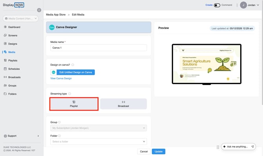Image resolution: width=263 pixels, height=156 pixels.
Task: Click the Design on canva info icon
Action: click(73, 65)
